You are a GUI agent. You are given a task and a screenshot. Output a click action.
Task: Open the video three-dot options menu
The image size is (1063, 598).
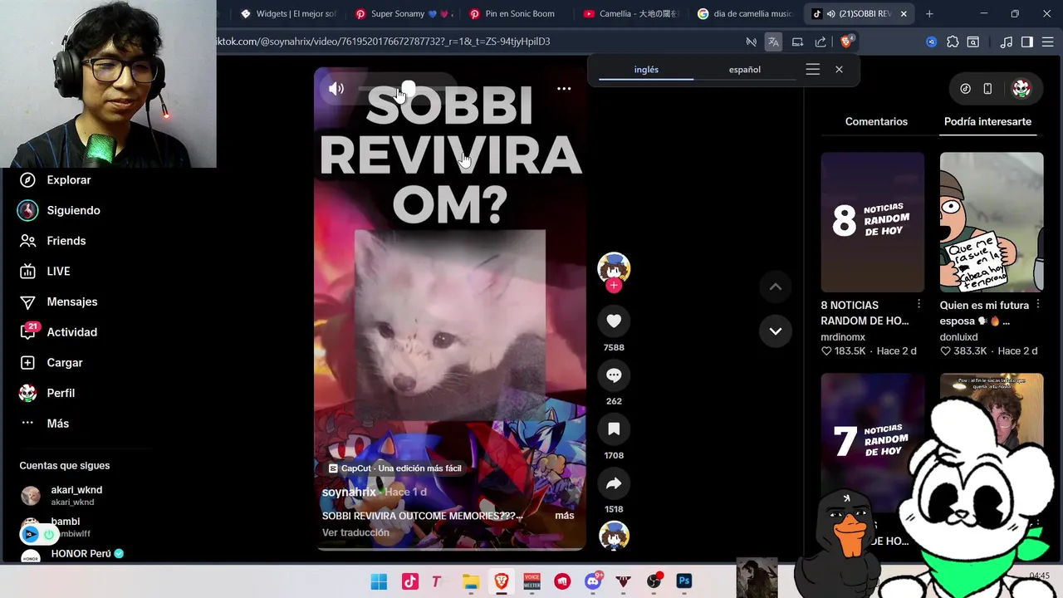click(x=564, y=88)
